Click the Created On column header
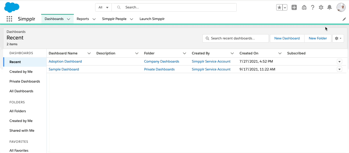Image resolution: width=349 pixels, height=153 pixels. tap(249, 53)
